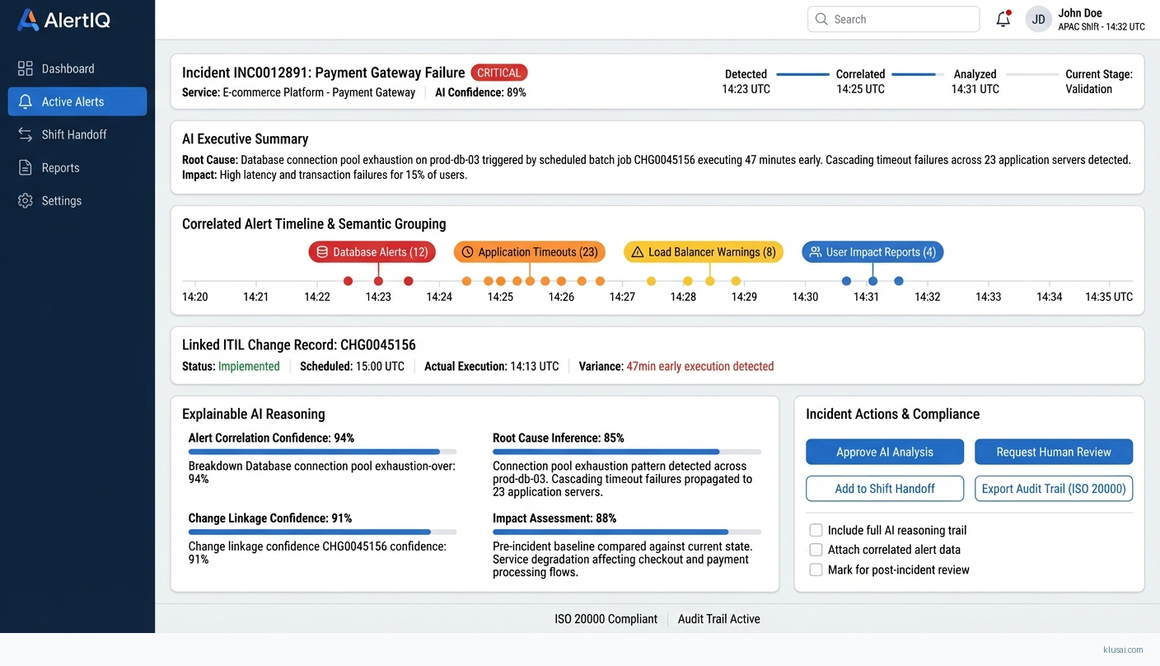
Task: Enable Include full AI reasoning trail
Action: (x=816, y=530)
